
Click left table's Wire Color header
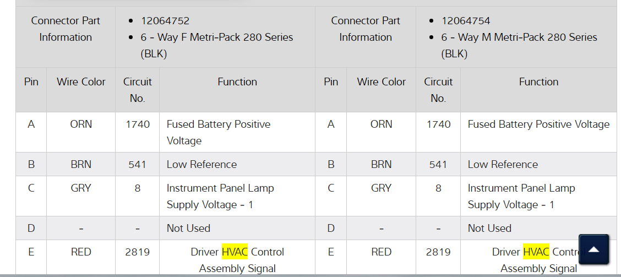coord(81,82)
